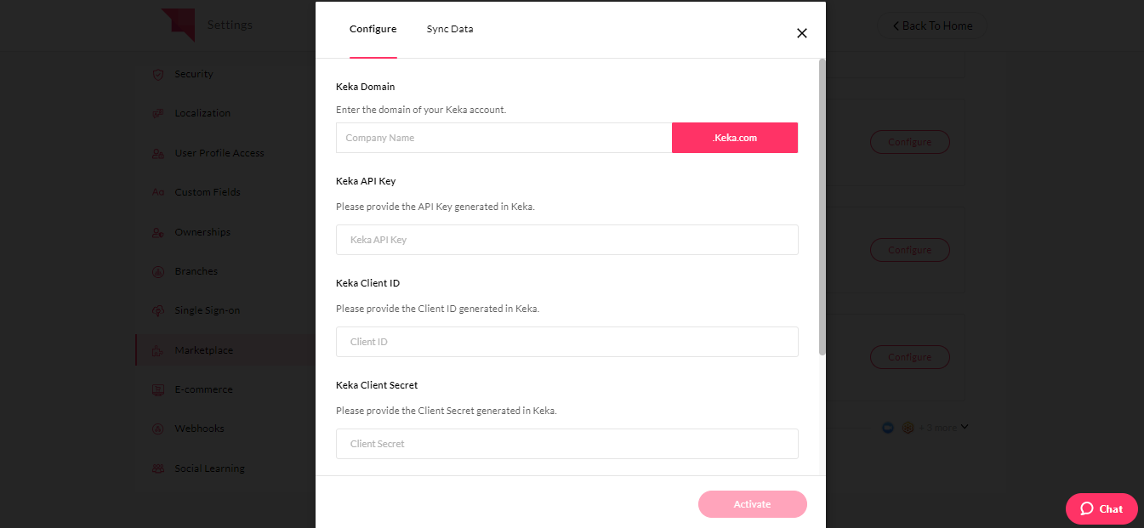Click the E-commerce icon in sidebar
This screenshot has height=528, width=1144.
(157, 389)
